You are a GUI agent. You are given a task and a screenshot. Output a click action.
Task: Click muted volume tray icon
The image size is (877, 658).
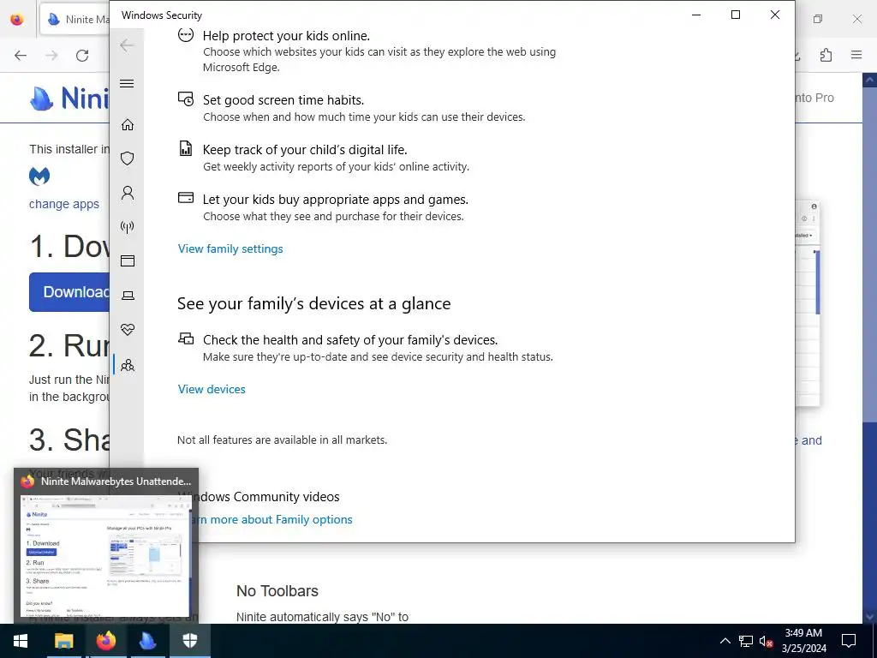pos(766,641)
